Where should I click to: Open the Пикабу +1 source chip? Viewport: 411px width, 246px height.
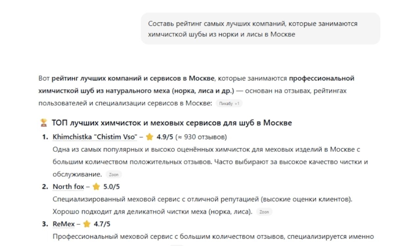click(229, 103)
